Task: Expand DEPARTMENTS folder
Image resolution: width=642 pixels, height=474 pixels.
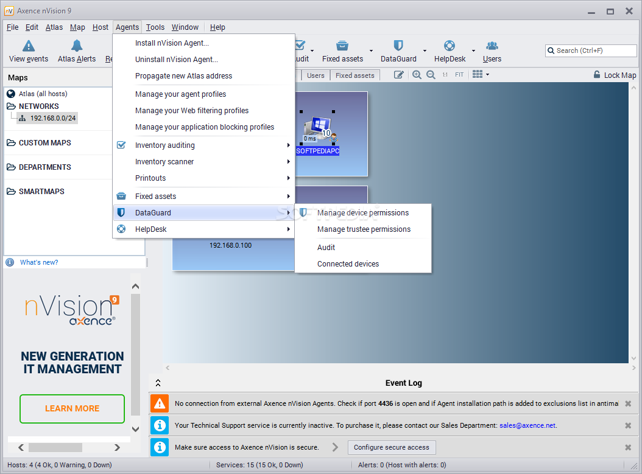Action: coord(11,167)
